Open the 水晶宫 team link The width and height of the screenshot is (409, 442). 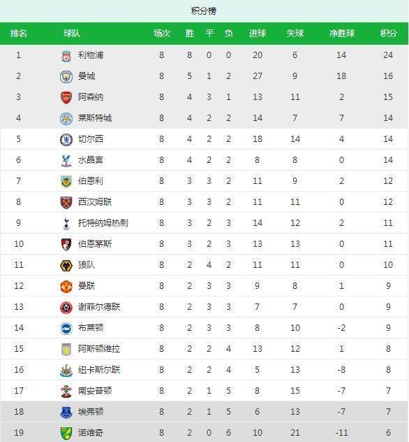[x=91, y=160]
